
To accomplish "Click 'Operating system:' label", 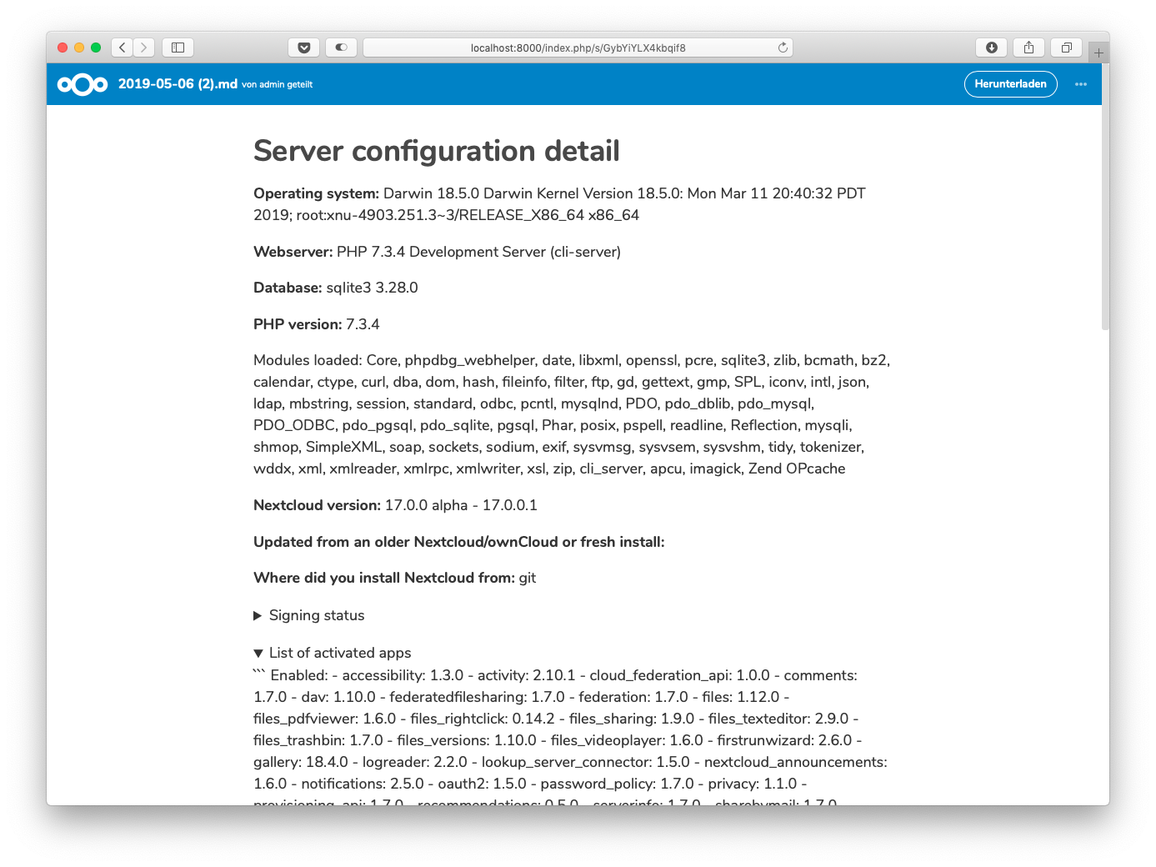I will coord(317,193).
